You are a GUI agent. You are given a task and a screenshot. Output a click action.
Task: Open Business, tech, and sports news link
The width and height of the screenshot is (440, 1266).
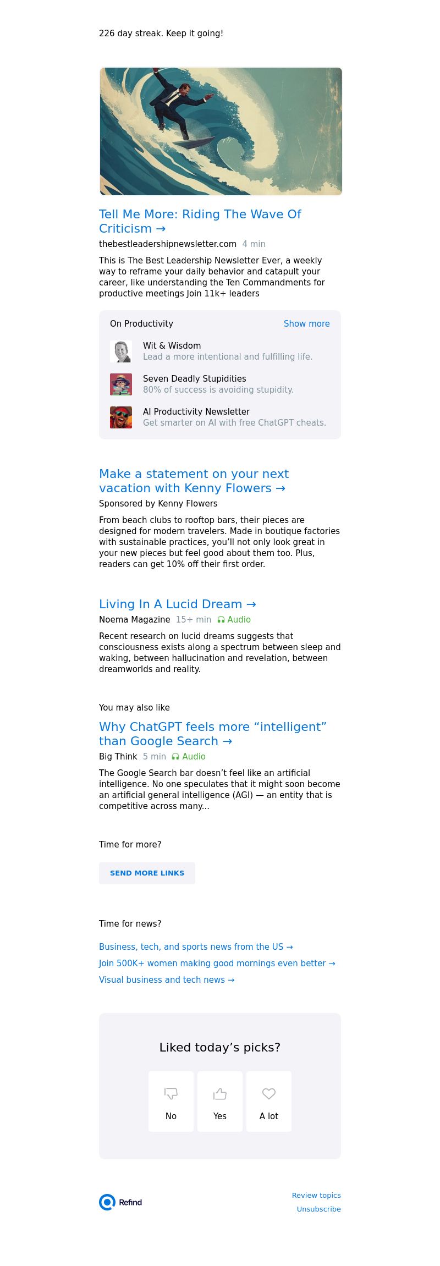click(x=196, y=946)
